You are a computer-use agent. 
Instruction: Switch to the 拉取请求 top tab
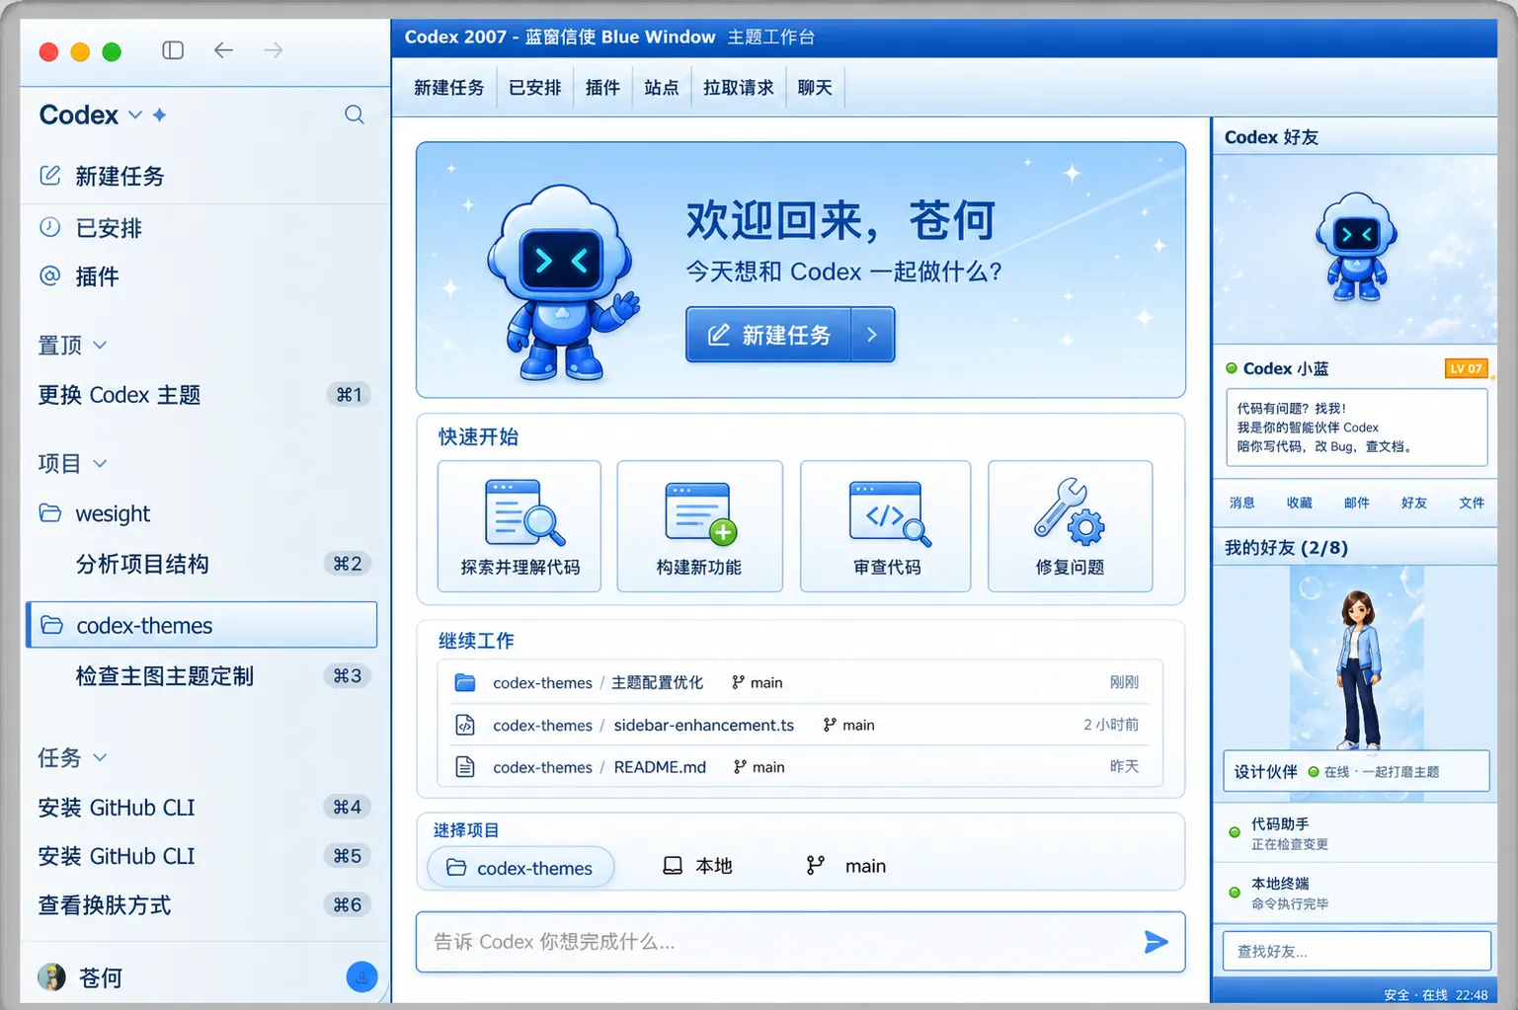739,88
